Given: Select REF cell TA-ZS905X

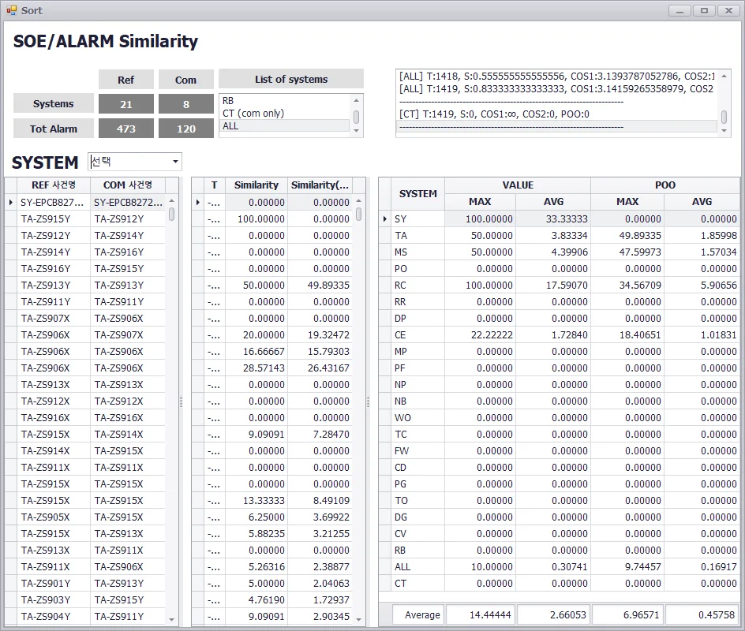Looking at the screenshot, I should pos(53,517).
